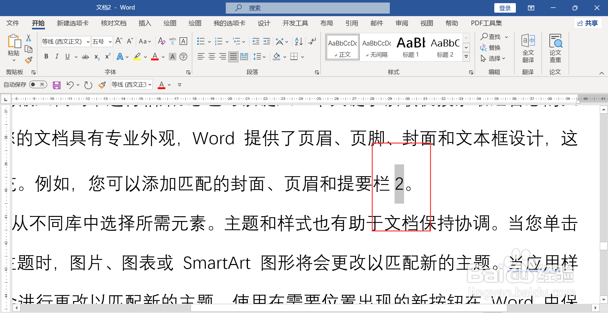The width and height of the screenshot is (608, 313).
Task: Toggle Underline formatting
Action: 67,57
